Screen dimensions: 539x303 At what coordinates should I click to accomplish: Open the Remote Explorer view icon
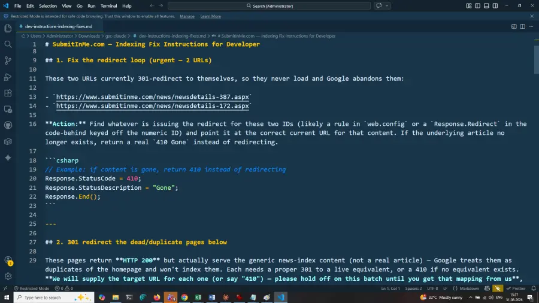(8, 110)
